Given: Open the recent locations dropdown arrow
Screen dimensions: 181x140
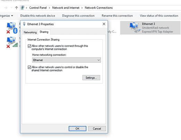Looking at the screenshot, I should point(11,8).
